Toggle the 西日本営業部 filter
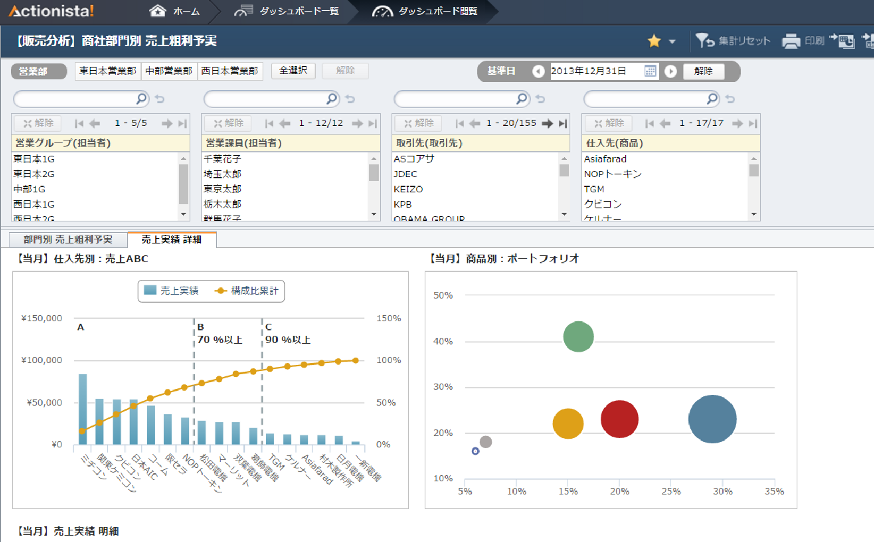The image size is (874, 542). (x=230, y=71)
